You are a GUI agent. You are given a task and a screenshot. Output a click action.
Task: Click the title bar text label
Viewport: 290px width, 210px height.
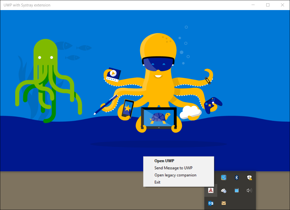click(27, 5)
